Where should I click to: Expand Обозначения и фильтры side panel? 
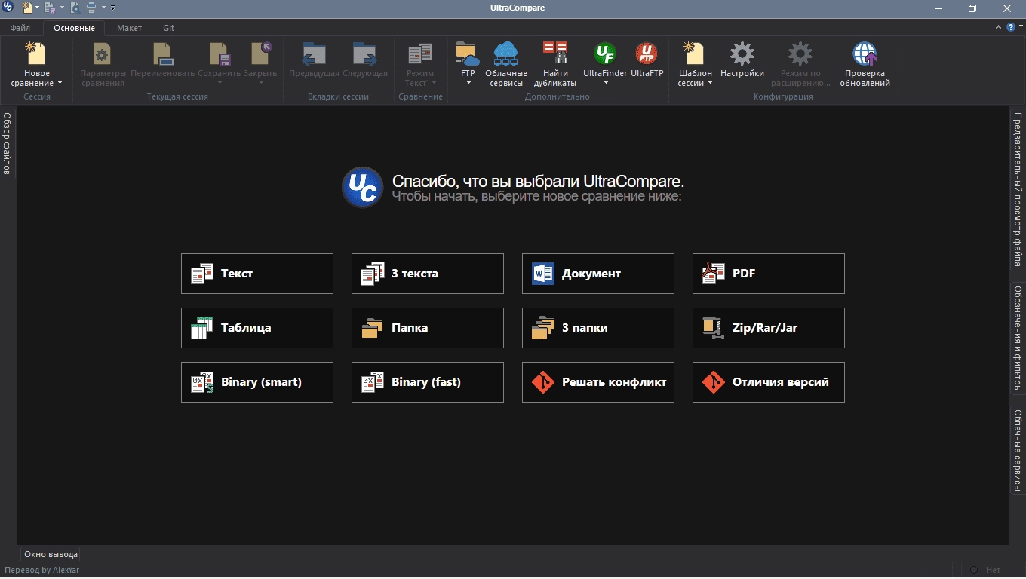[1018, 339]
